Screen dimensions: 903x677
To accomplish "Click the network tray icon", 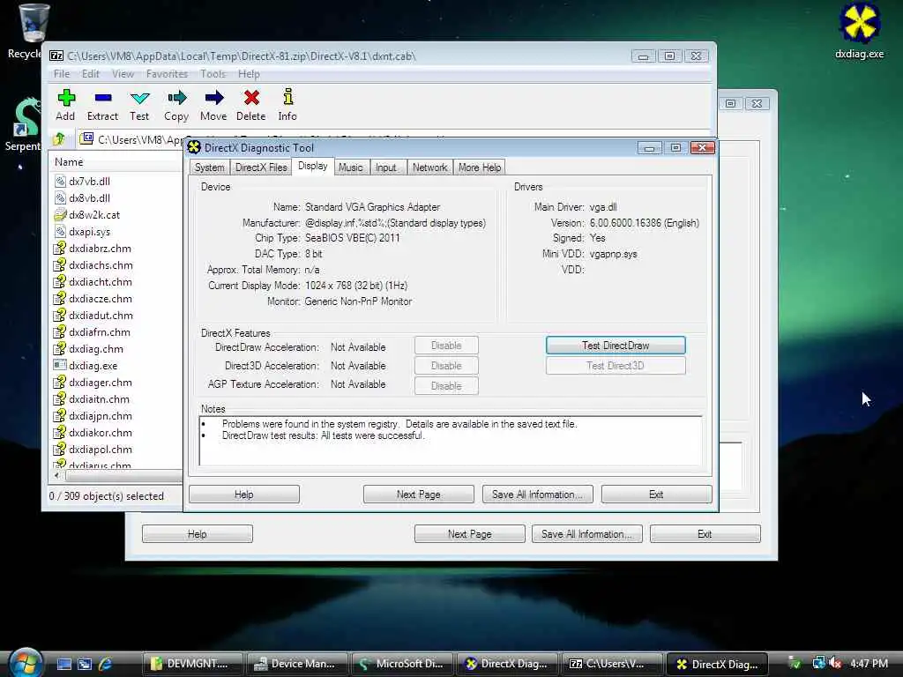I will coord(818,663).
